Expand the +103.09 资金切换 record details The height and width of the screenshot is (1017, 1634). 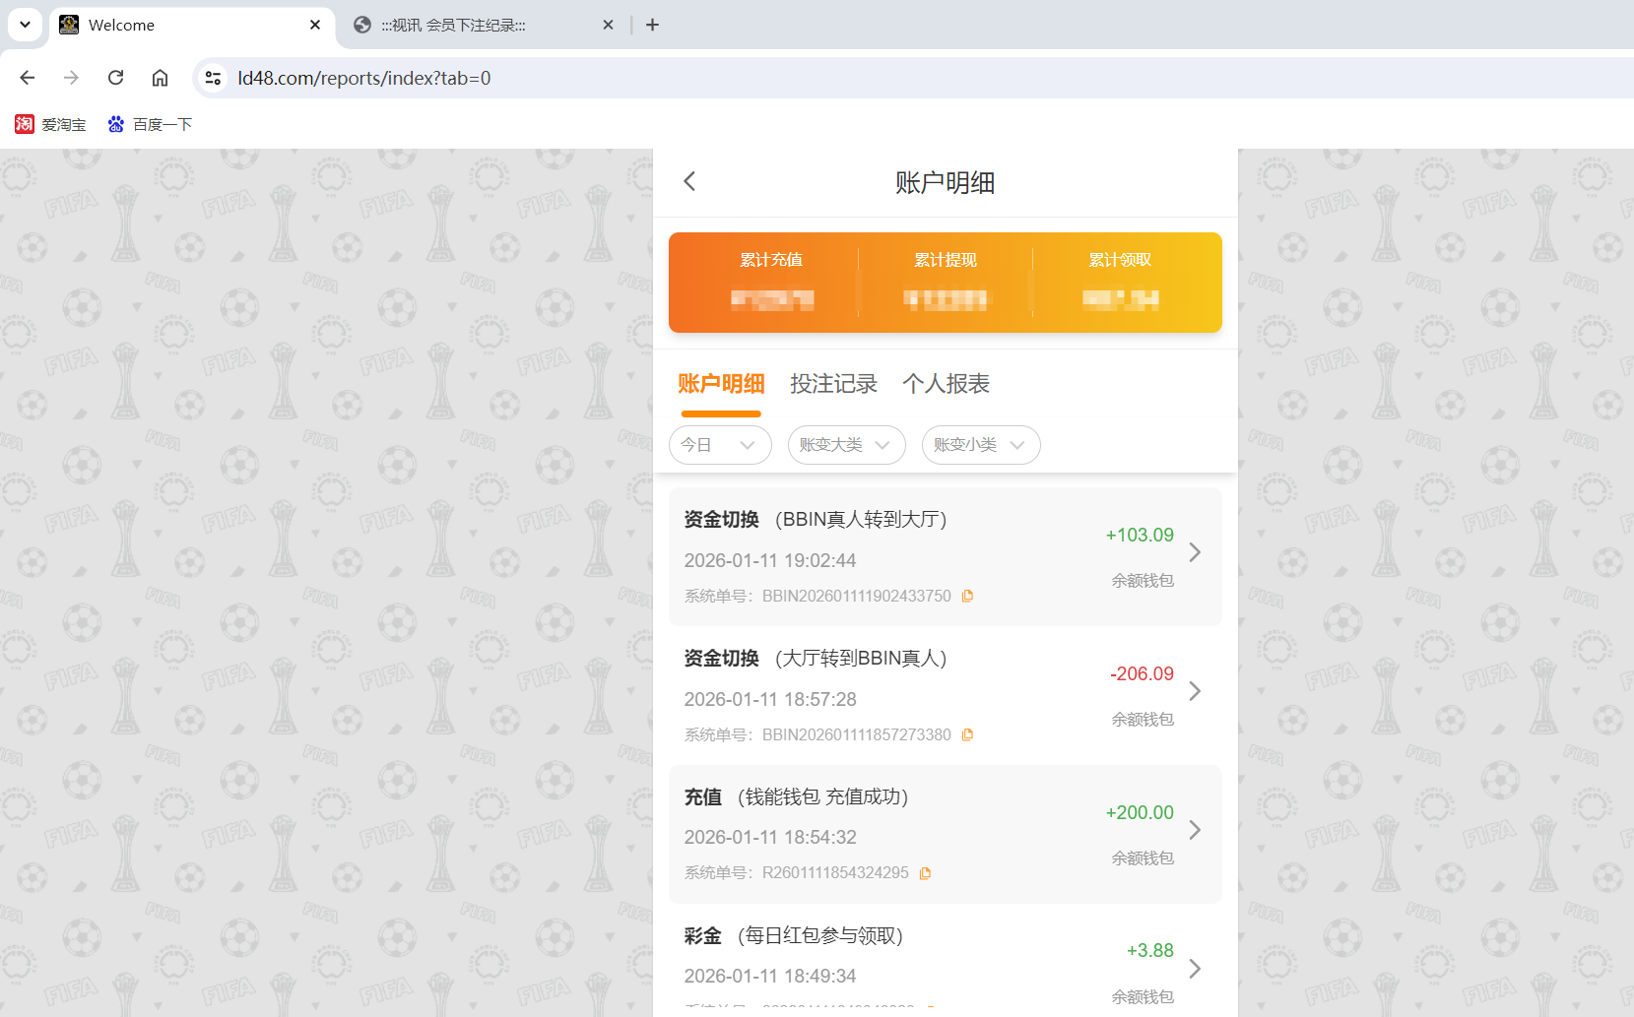(1195, 553)
